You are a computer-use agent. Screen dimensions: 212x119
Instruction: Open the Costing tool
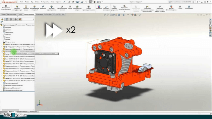[x=180, y=7]
